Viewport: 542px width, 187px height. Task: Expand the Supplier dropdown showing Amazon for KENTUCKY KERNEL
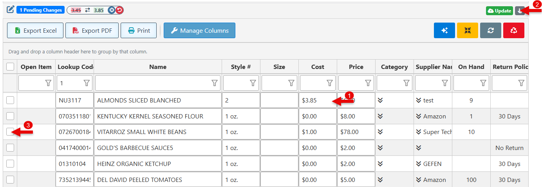(419, 116)
